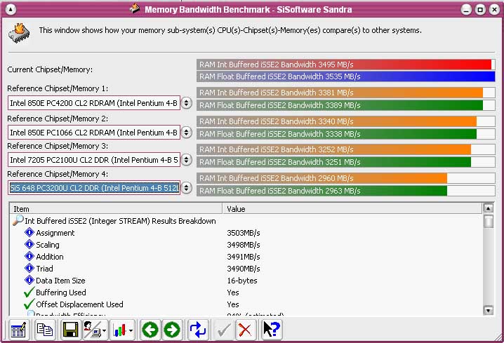This screenshot has height=343, width=504.
Task: Click the green RAM Float 3338 MB/s bar
Action: (x=345, y=133)
